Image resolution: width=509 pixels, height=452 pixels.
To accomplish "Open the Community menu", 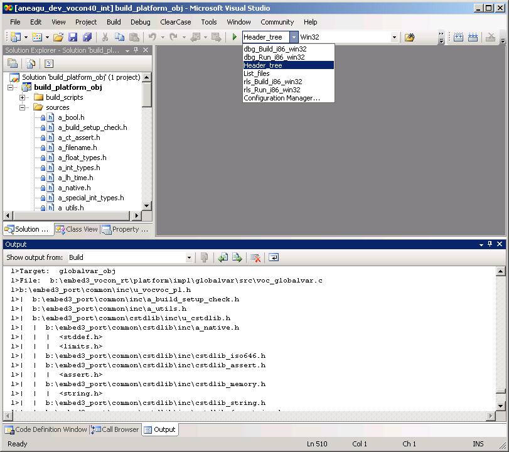I will [277, 22].
